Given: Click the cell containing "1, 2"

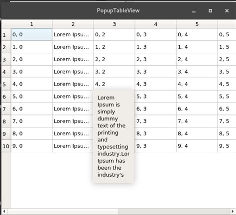Looking at the screenshot, I should tap(115, 47).
